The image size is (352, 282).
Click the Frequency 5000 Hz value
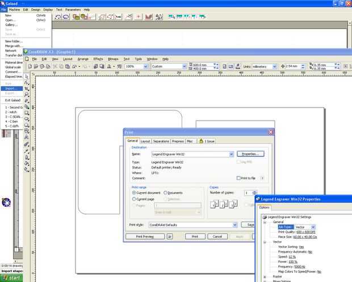(300, 267)
